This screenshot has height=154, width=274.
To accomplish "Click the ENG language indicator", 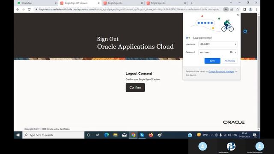I will pyautogui.click(x=235, y=135).
